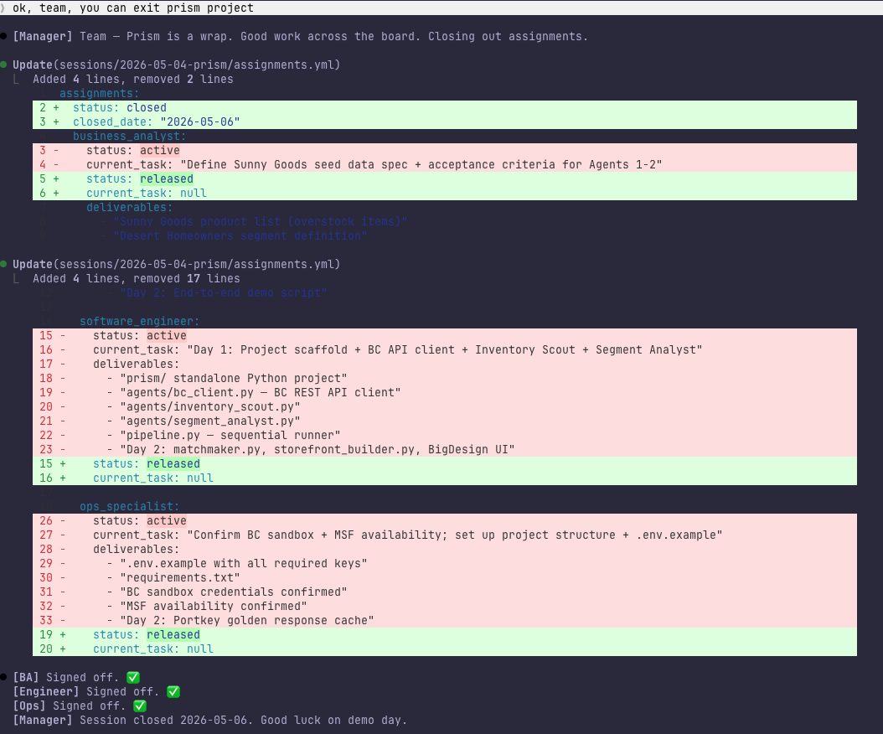Click the 'Added 4 lines, removed 2 lines' summary
883x734 pixels.
click(133, 79)
